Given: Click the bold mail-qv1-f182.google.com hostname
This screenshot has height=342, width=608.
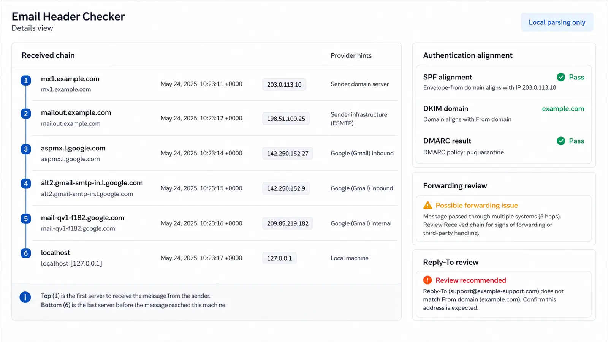Looking at the screenshot, I should pyautogui.click(x=83, y=218).
